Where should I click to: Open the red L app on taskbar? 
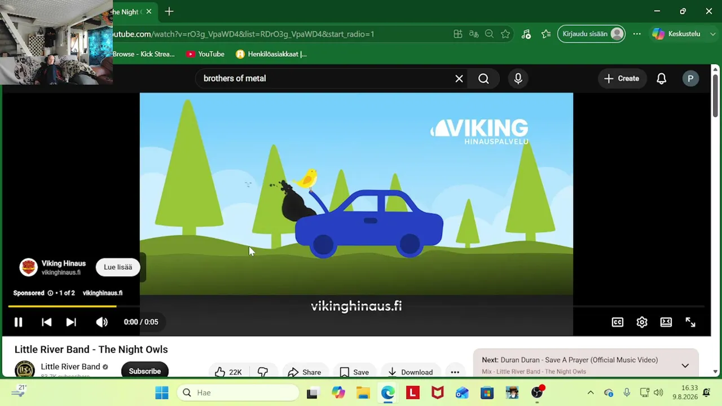pos(413,392)
